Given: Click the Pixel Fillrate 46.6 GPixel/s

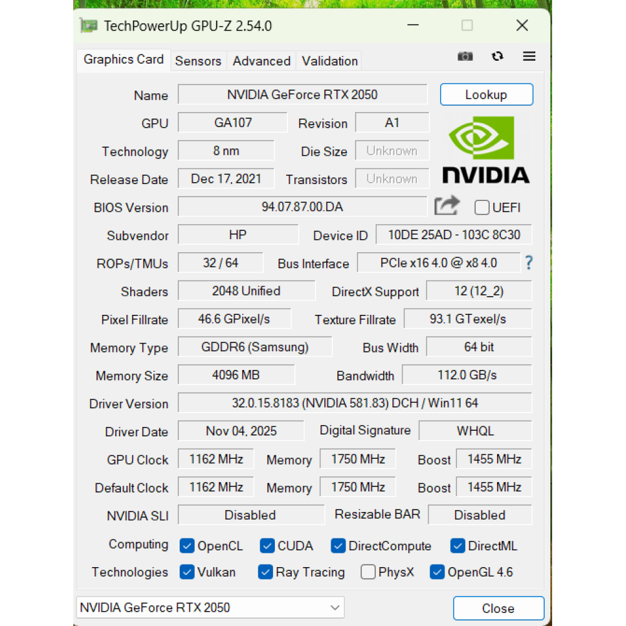Looking at the screenshot, I should coord(234,319).
